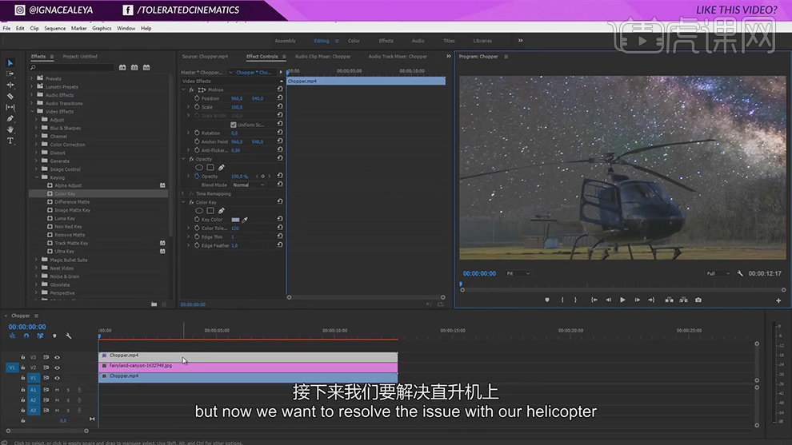Toggle animation stopwatch for Rotation

197,133
